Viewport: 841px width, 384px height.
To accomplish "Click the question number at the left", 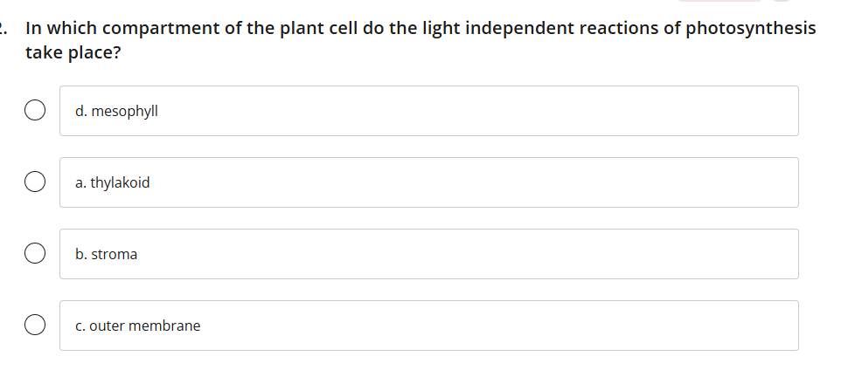I will [4, 28].
